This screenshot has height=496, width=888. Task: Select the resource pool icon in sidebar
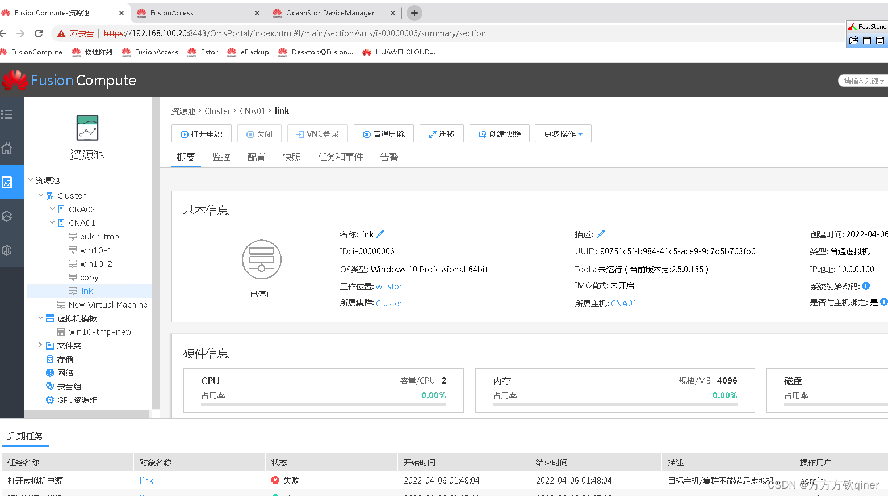7,182
